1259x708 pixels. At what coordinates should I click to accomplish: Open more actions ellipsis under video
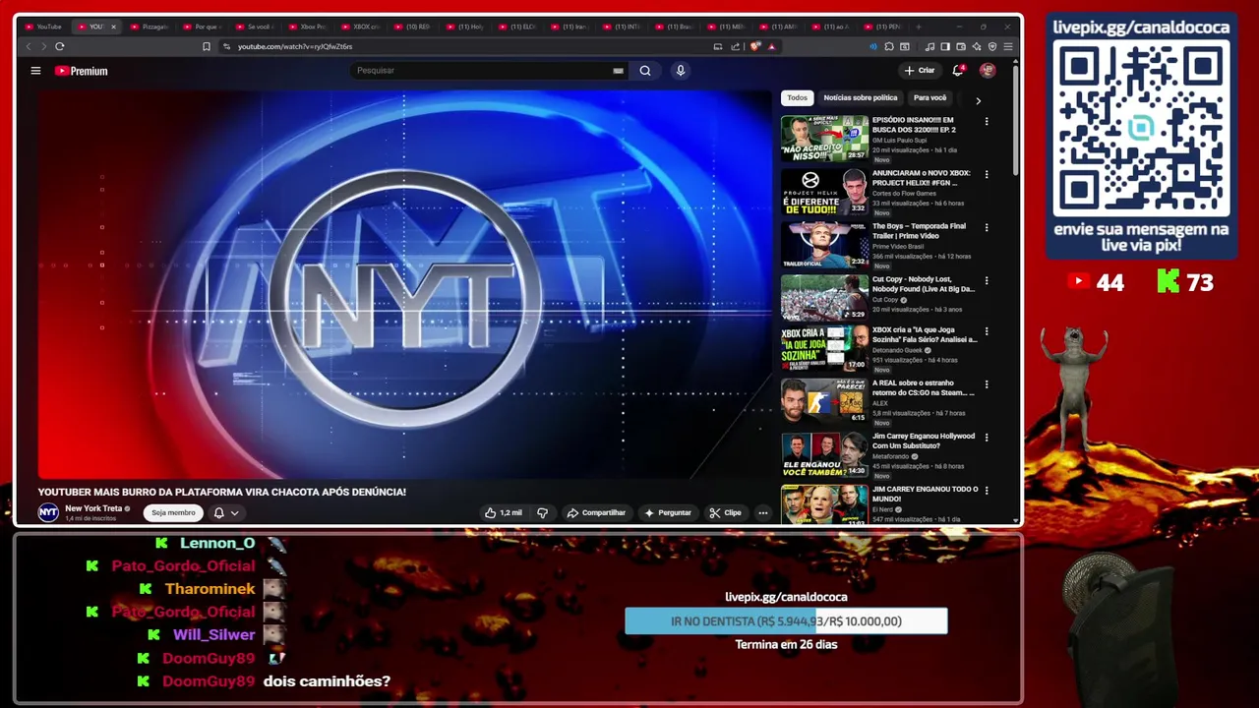pyautogui.click(x=762, y=512)
